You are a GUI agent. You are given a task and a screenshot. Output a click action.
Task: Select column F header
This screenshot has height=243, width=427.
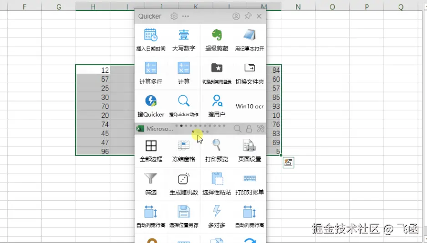pos(25,7)
